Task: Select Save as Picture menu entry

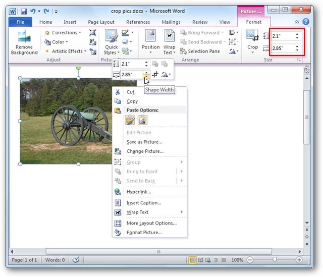Action: pos(144,142)
